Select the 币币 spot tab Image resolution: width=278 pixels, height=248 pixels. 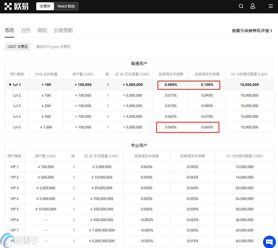click(x=9, y=30)
